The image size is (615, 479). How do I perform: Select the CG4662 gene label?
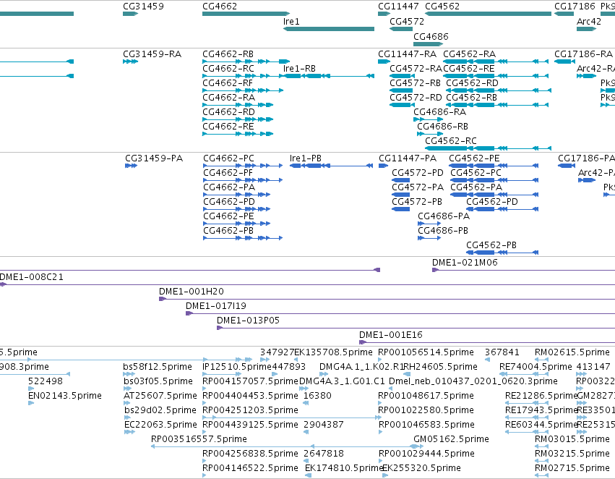pos(220,7)
